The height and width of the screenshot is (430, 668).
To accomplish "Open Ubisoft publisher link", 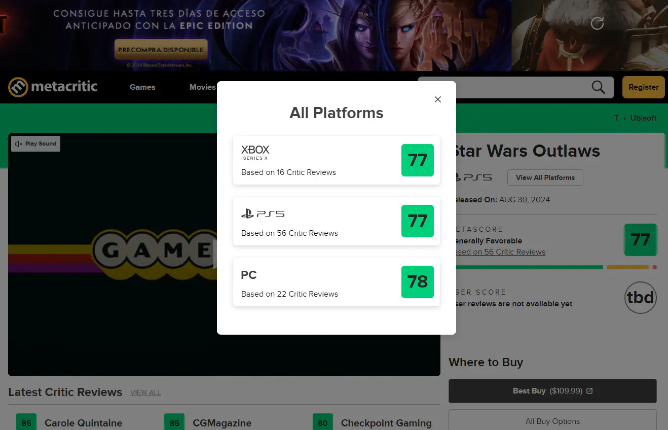I will tap(644, 118).
